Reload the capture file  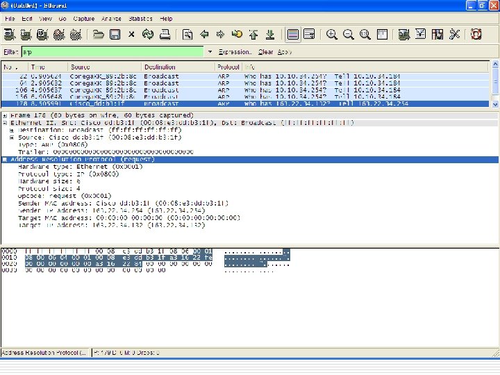pyautogui.click(x=148, y=34)
